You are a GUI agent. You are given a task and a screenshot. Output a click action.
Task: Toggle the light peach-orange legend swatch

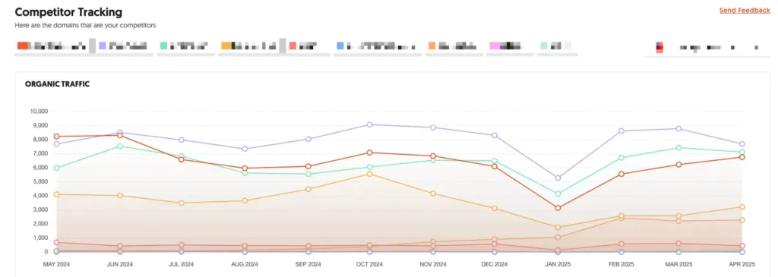[432, 46]
